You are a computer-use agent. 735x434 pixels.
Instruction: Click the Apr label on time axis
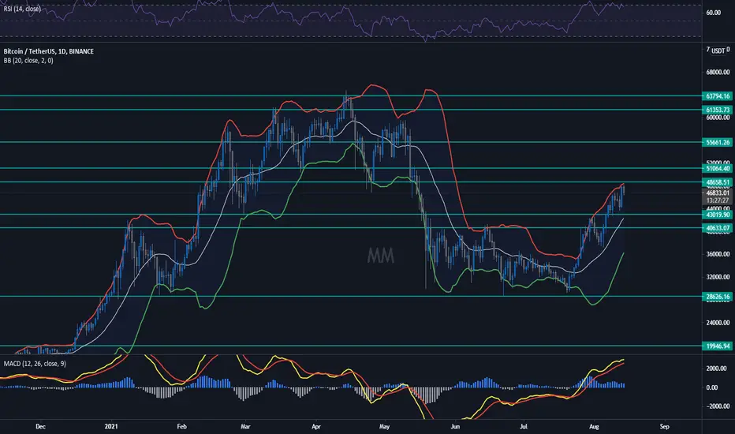[x=316, y=426]
